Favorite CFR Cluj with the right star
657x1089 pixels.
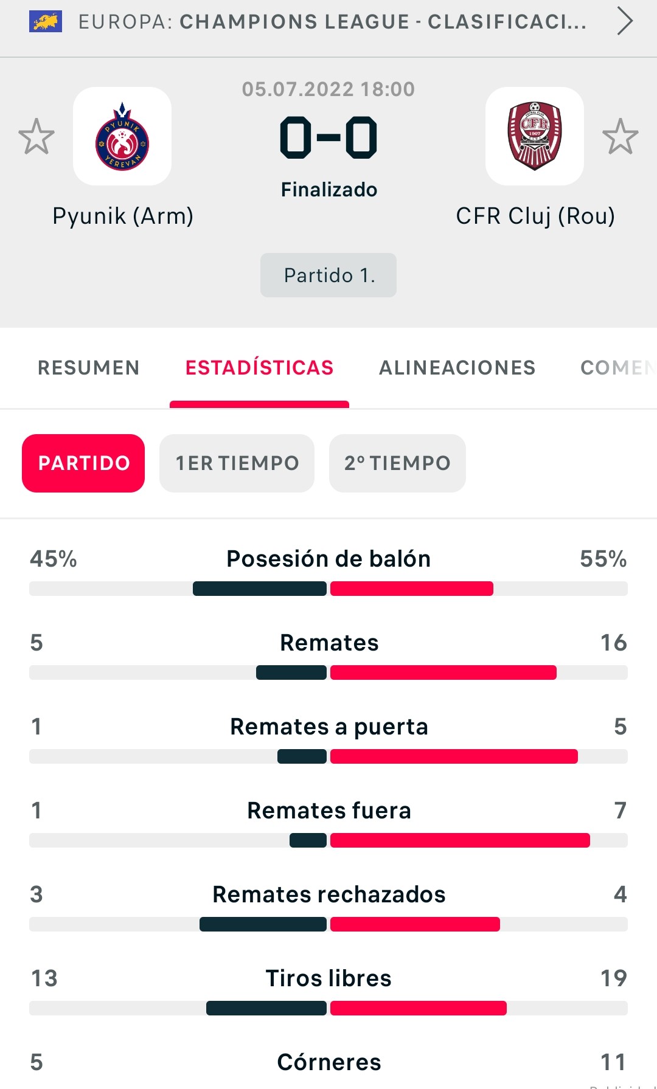[x=620, y=136]
